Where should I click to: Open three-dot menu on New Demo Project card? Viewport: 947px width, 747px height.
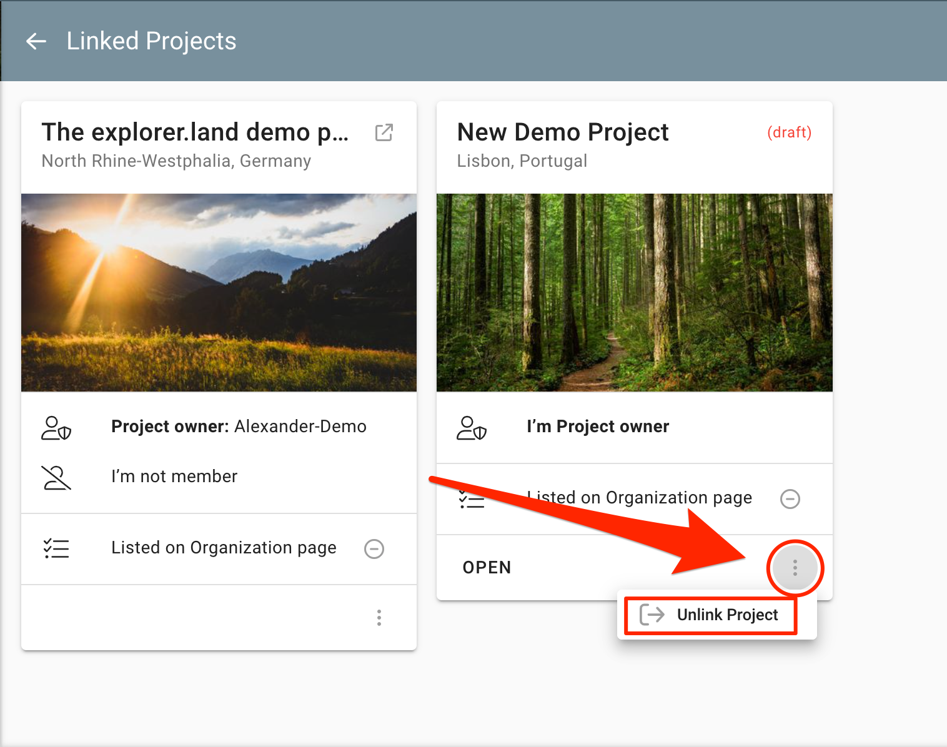[795, 568]
